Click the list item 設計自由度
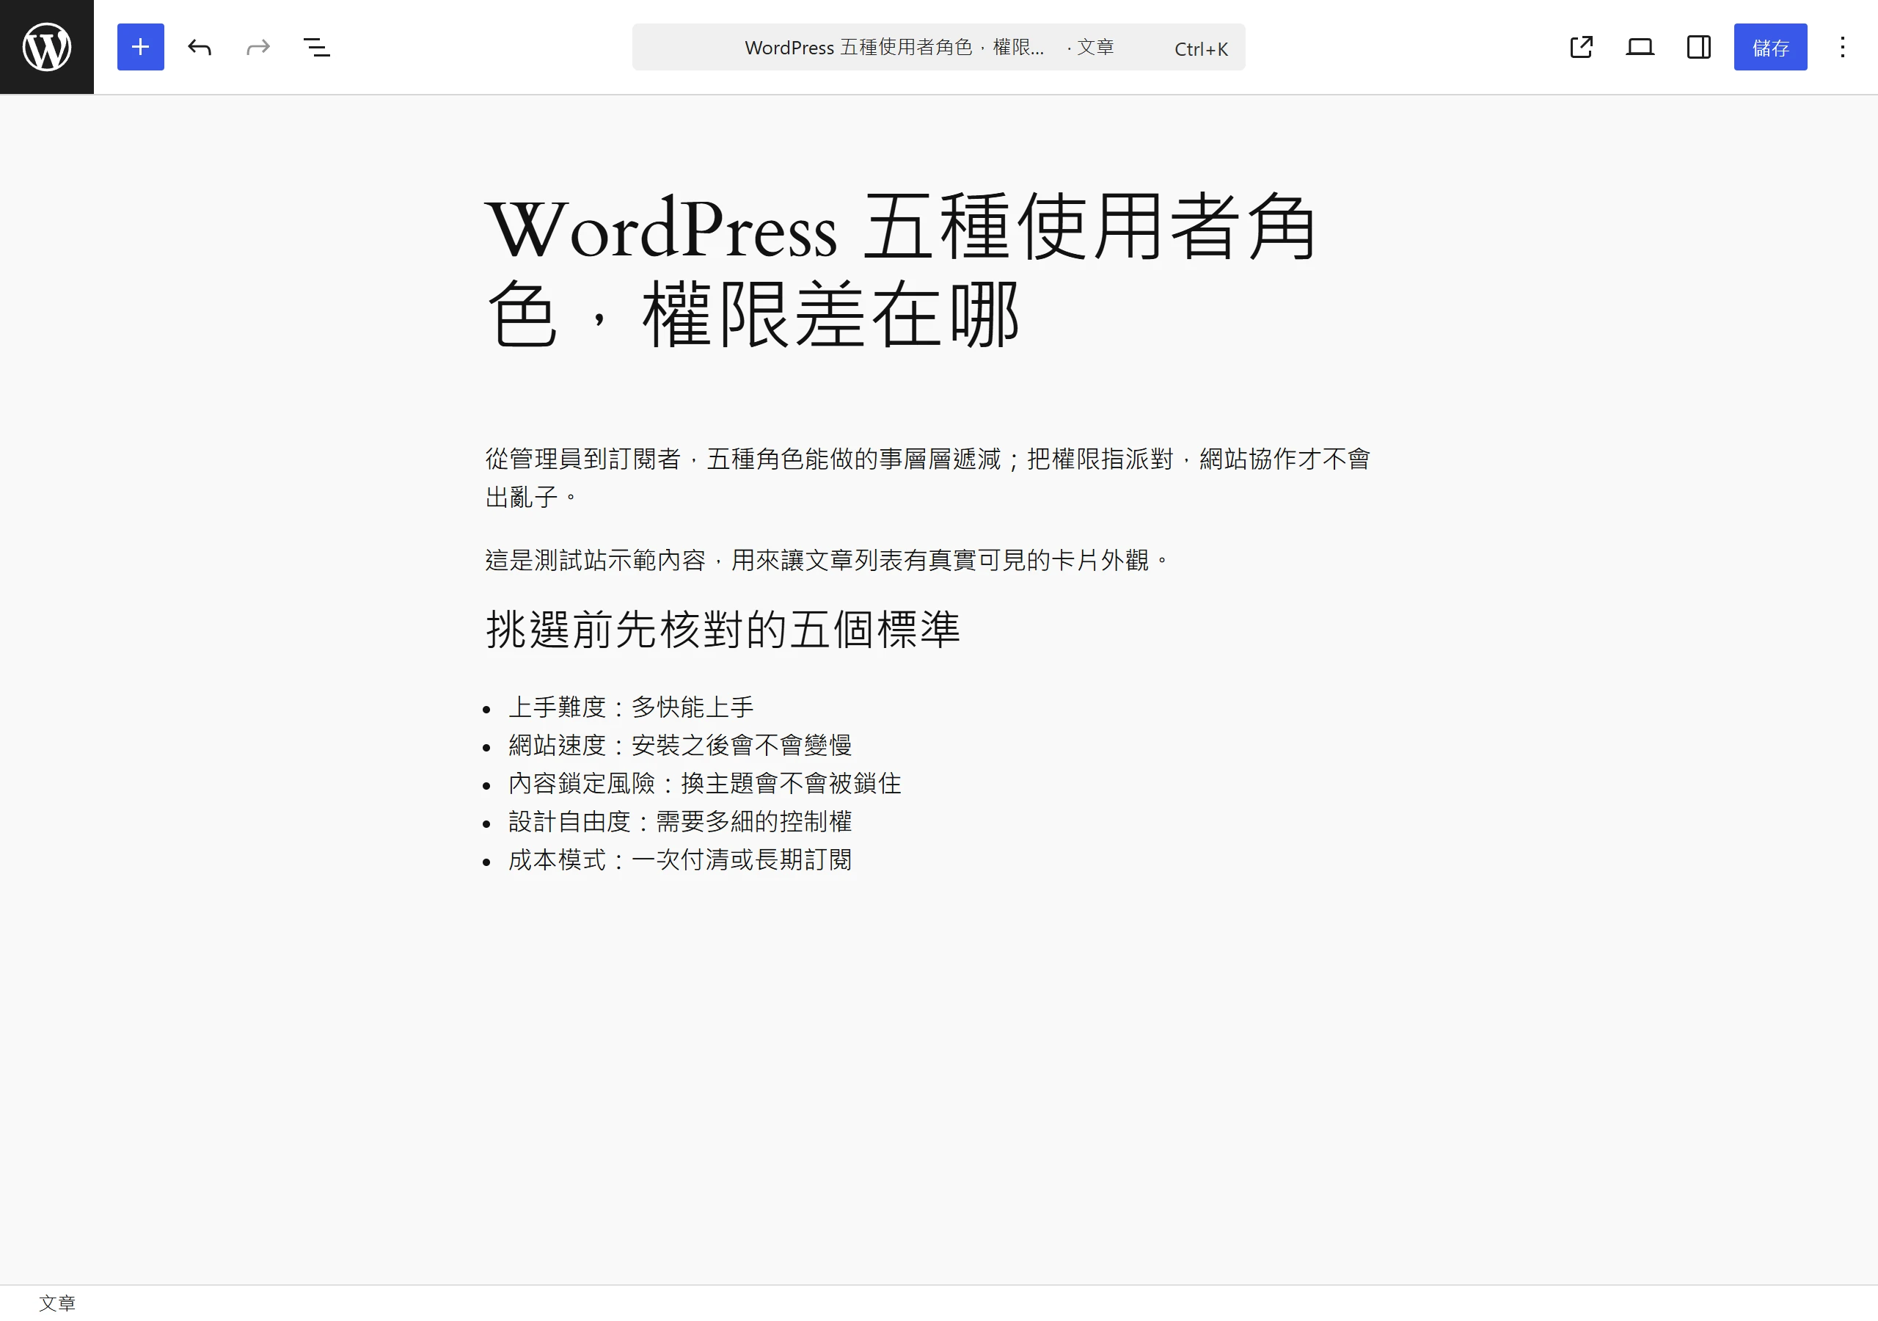This screenshot has width=1878, height=1321. (x=680, y=821)
